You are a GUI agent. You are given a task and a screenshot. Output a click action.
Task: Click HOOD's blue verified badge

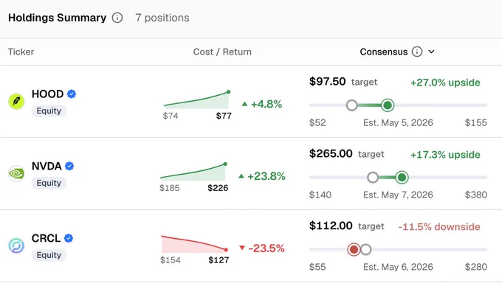click(x=72, y=94)
